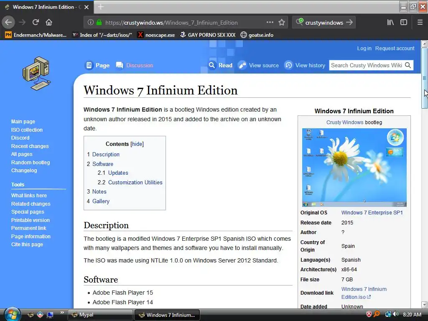The image size is (428, 321).
Task: Click the Crusty Windows computer logo
Action: pos(37,73)
